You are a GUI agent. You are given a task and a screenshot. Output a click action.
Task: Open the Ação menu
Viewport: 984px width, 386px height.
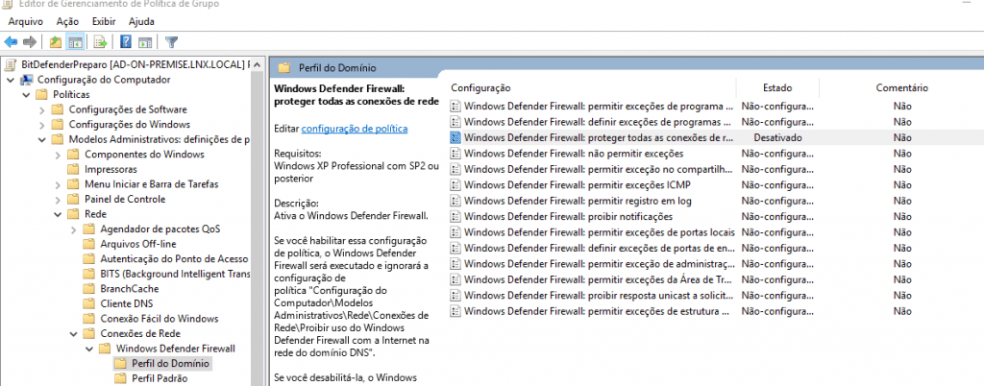tap(68, 21)
